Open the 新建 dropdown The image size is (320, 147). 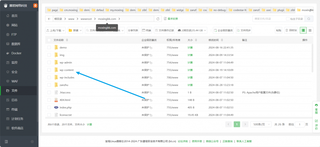75,30
